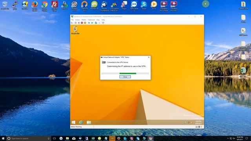Open Firefox on the host taskbar
Viewport: 251px width, 141px height.
click(118, 138)
